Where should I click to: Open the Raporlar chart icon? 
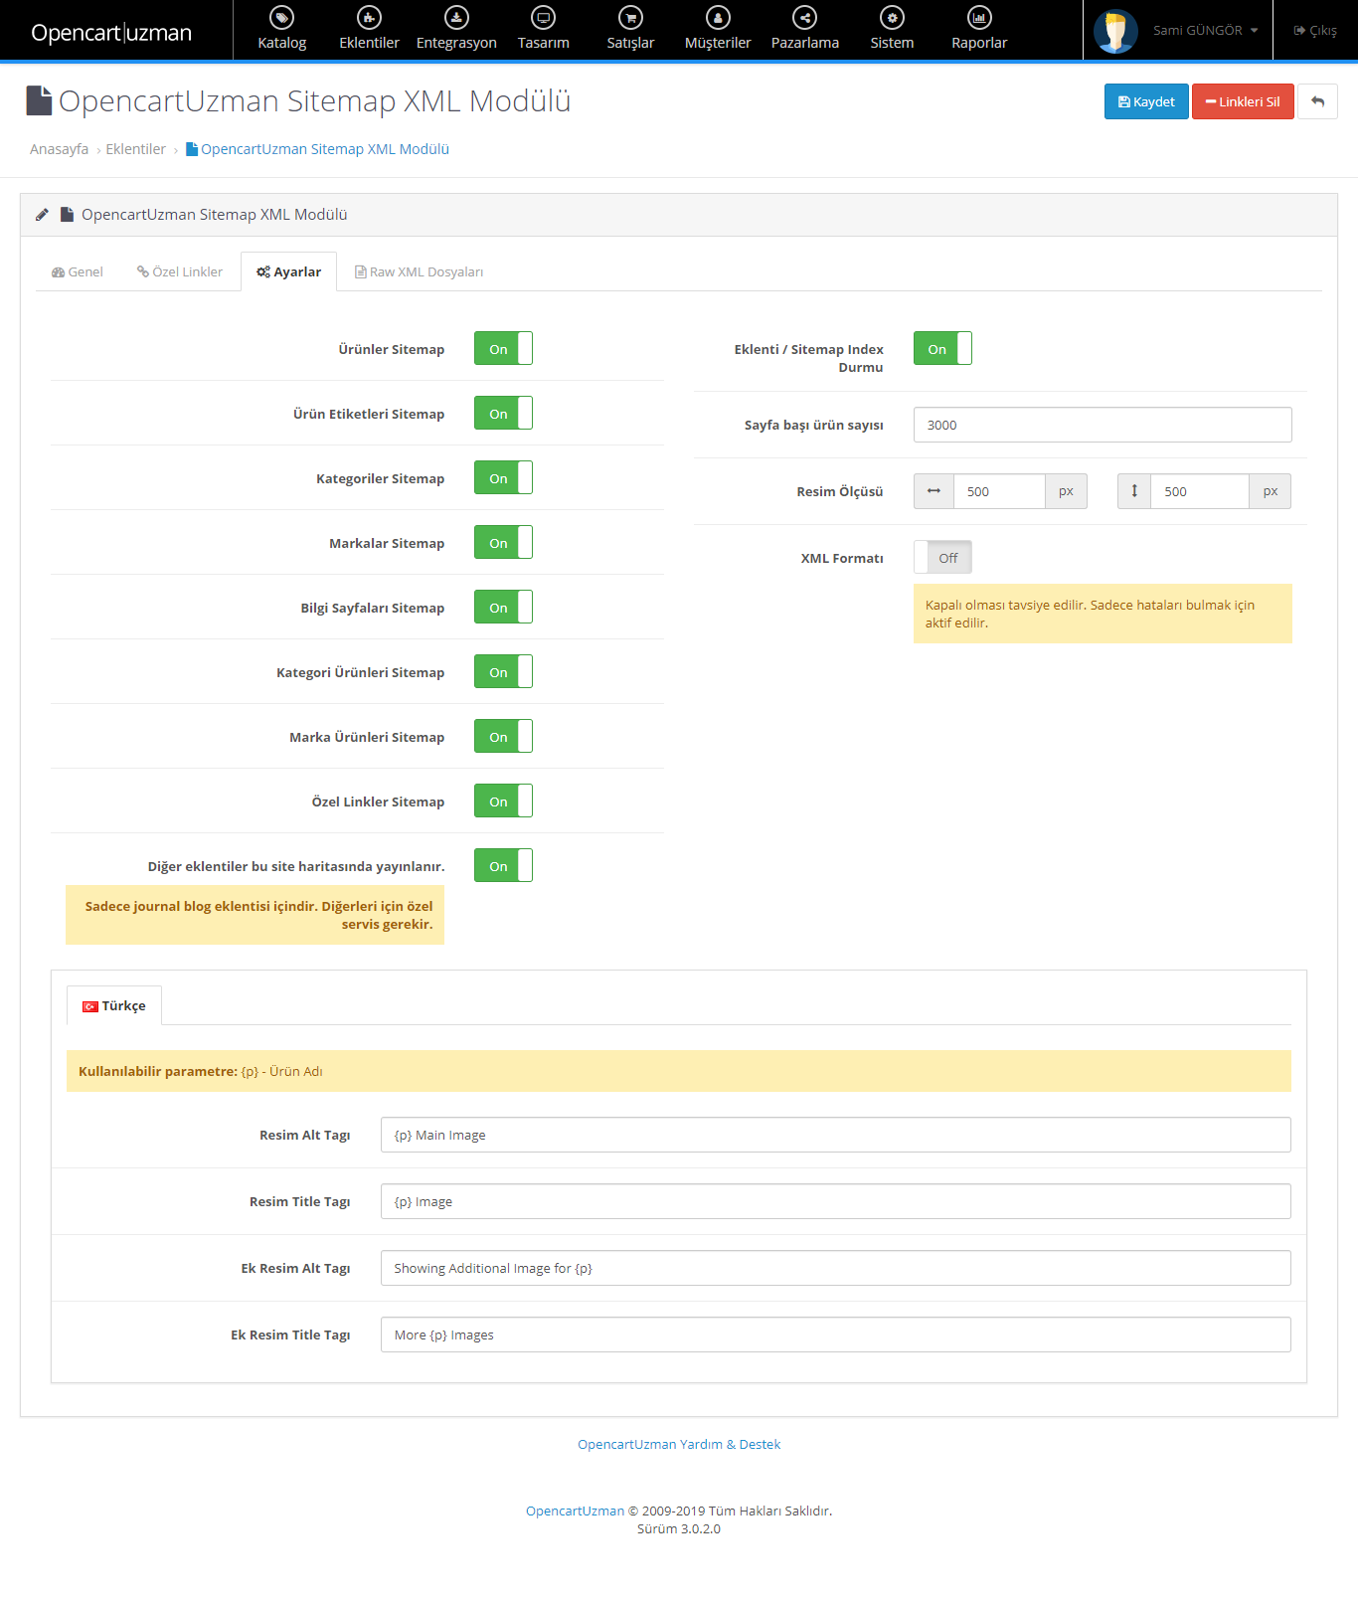click(979, 18)
